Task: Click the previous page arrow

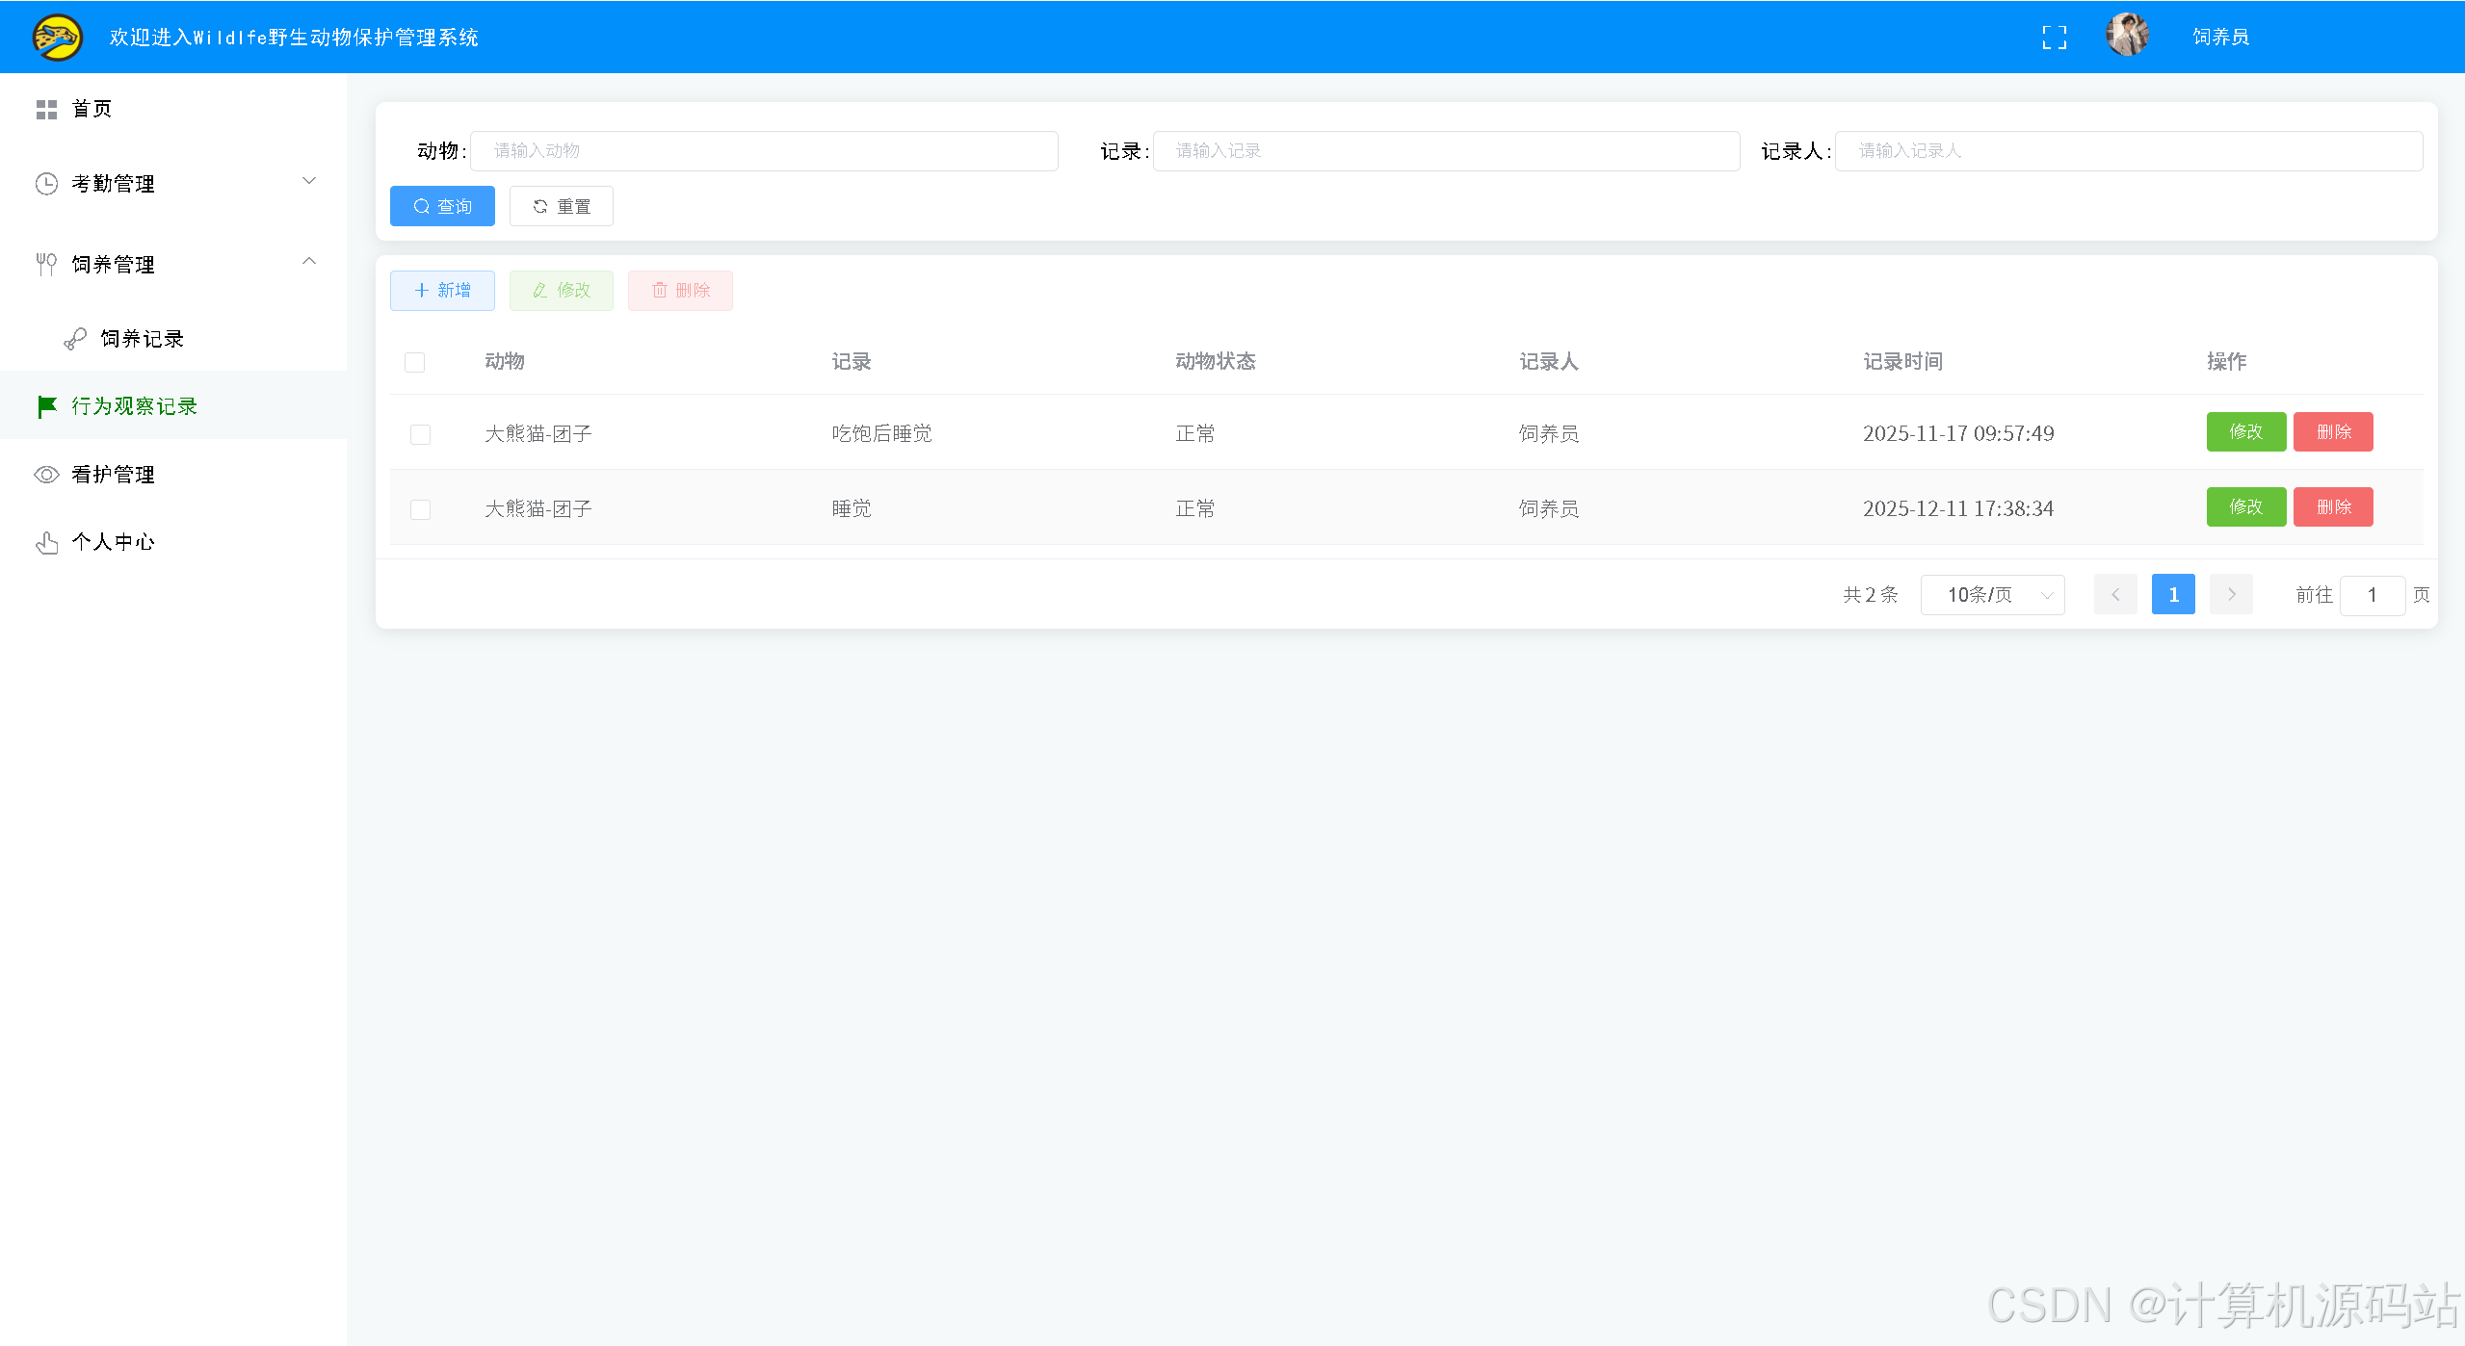Action: coord(2115,595)
